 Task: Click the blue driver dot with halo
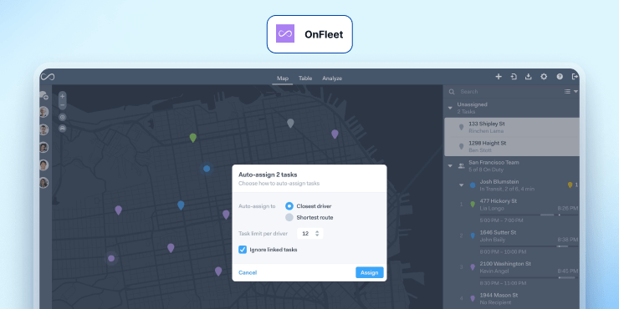coord(207,169)
